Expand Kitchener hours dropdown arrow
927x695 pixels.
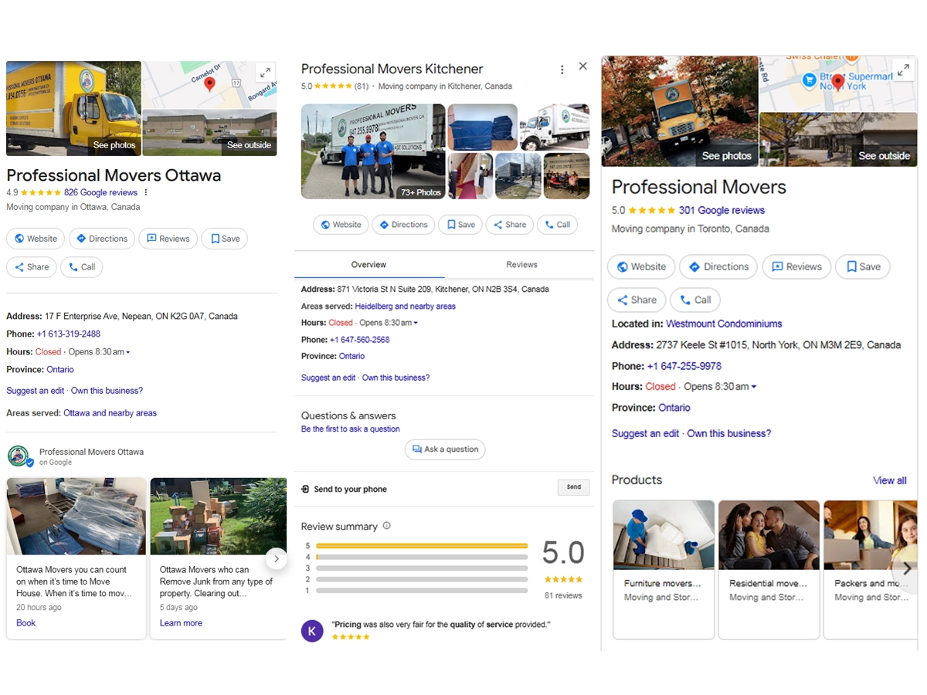click(x=416, y=323)
